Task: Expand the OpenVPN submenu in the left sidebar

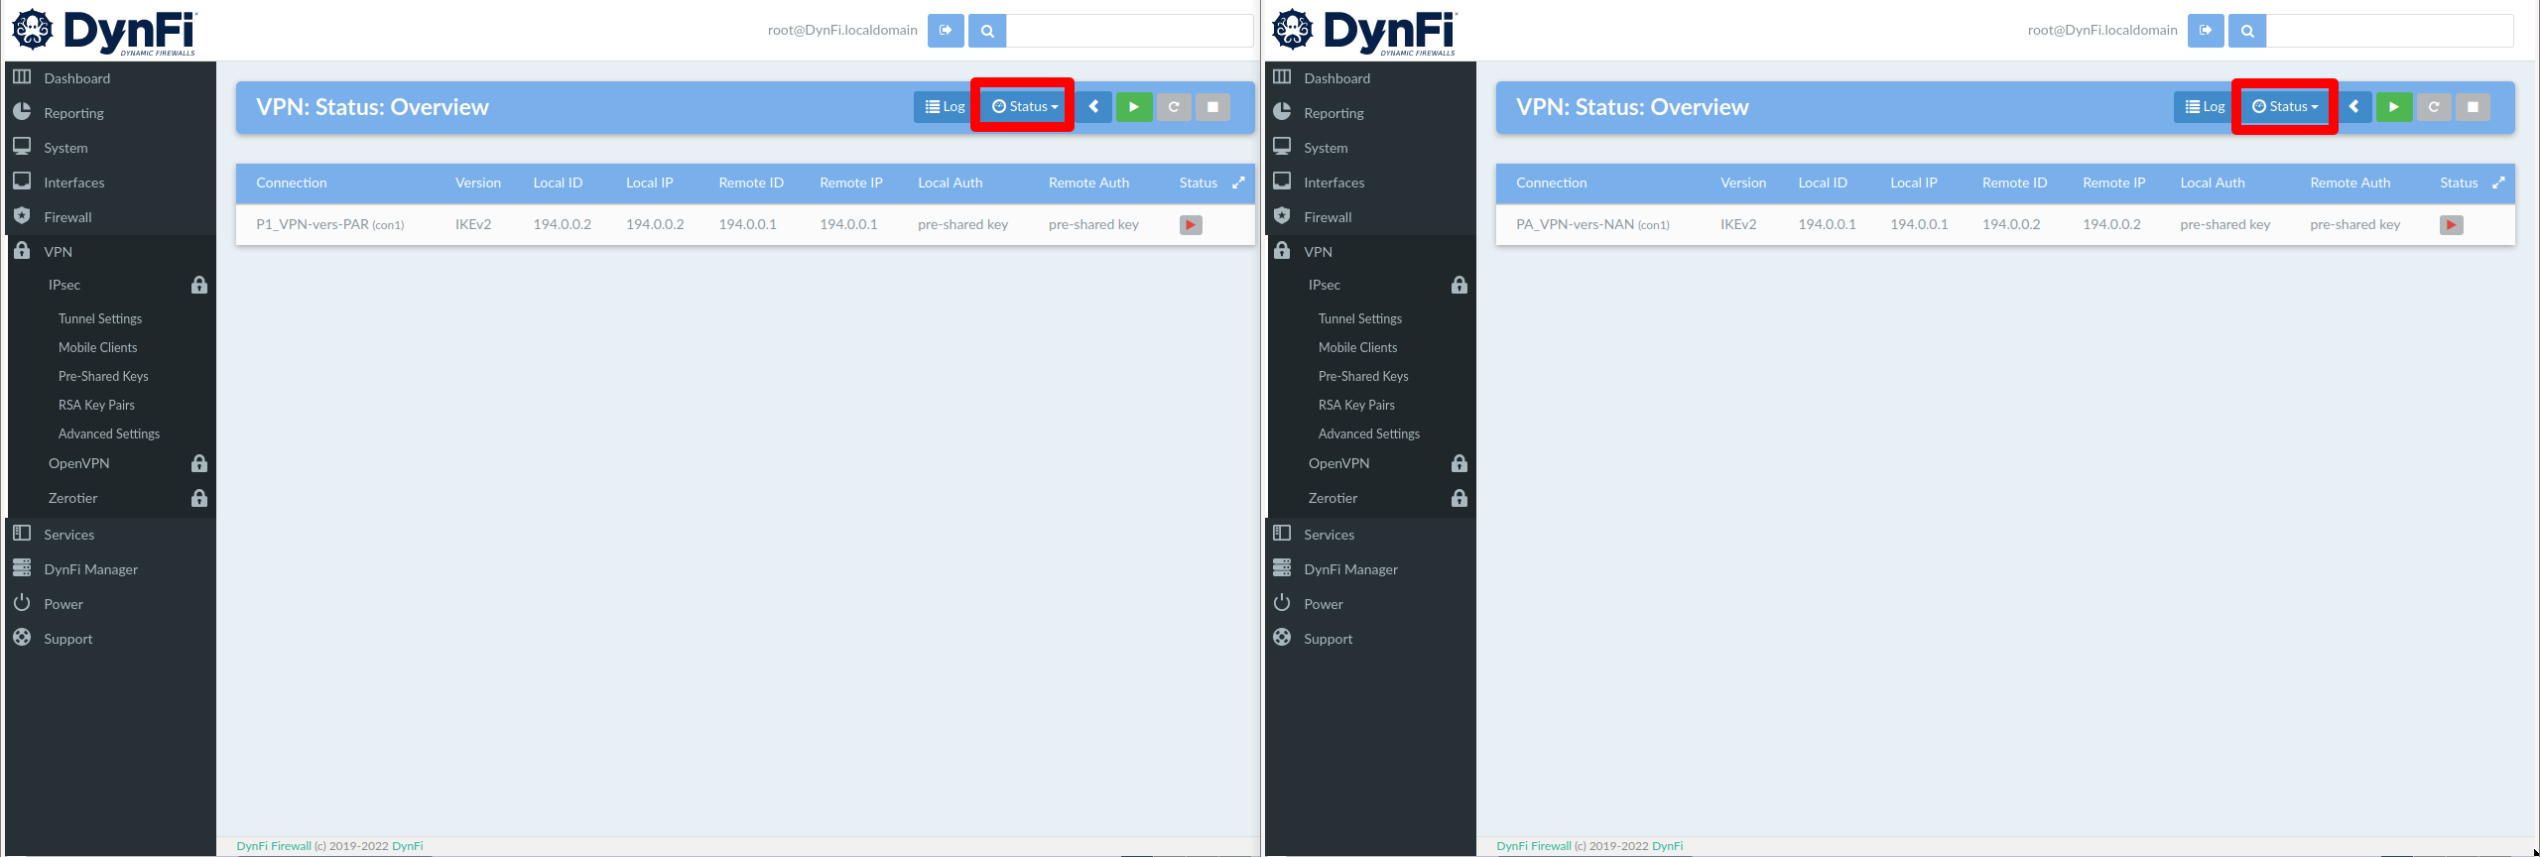Action: [x=79, y=463]
